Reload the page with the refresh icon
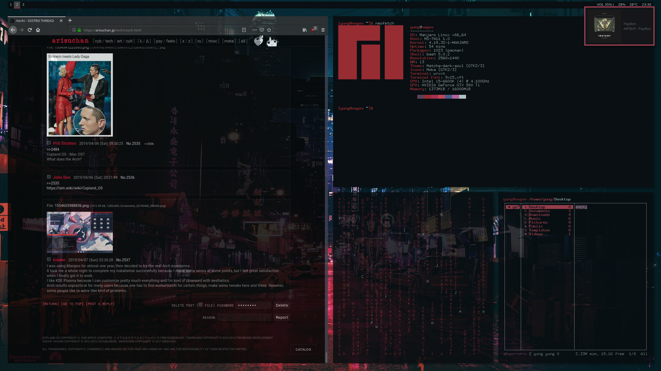Image resolution: width=661 pixels, height=371 pixels. pyautogui.click(x=30, y=30)
